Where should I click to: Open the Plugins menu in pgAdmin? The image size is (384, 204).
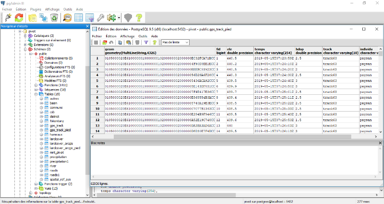tap(36, 9)
